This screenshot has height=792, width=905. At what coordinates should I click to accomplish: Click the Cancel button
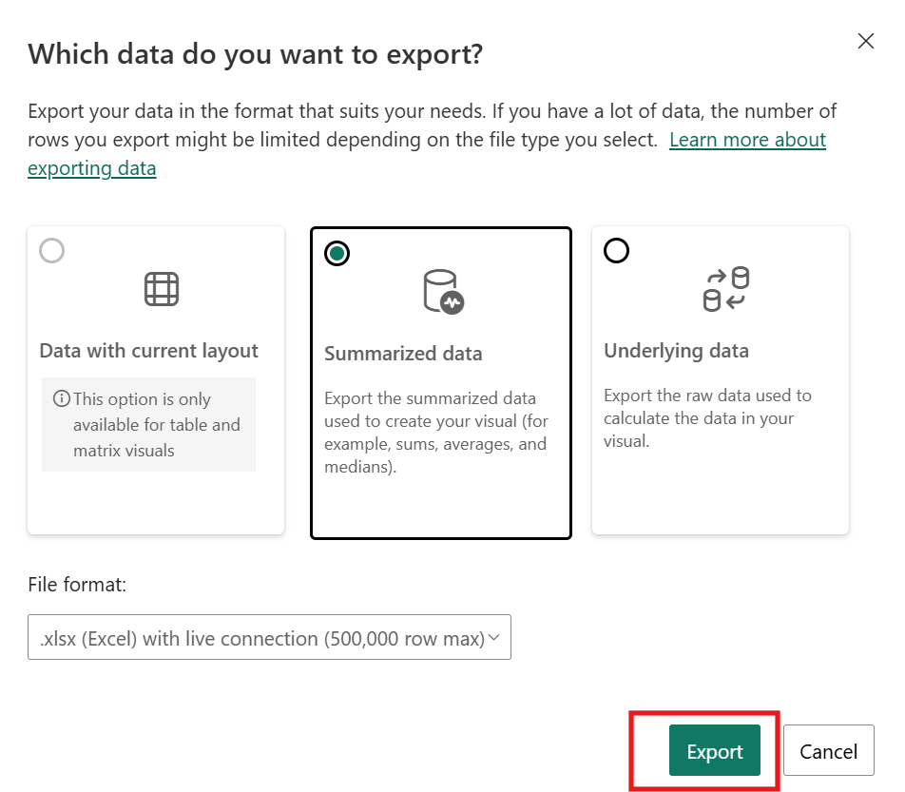[x=828, y=750]
